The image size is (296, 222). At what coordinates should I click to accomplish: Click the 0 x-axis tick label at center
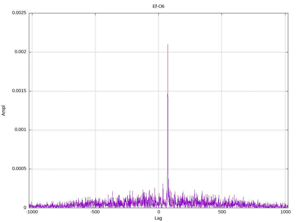tap(159, 212)
